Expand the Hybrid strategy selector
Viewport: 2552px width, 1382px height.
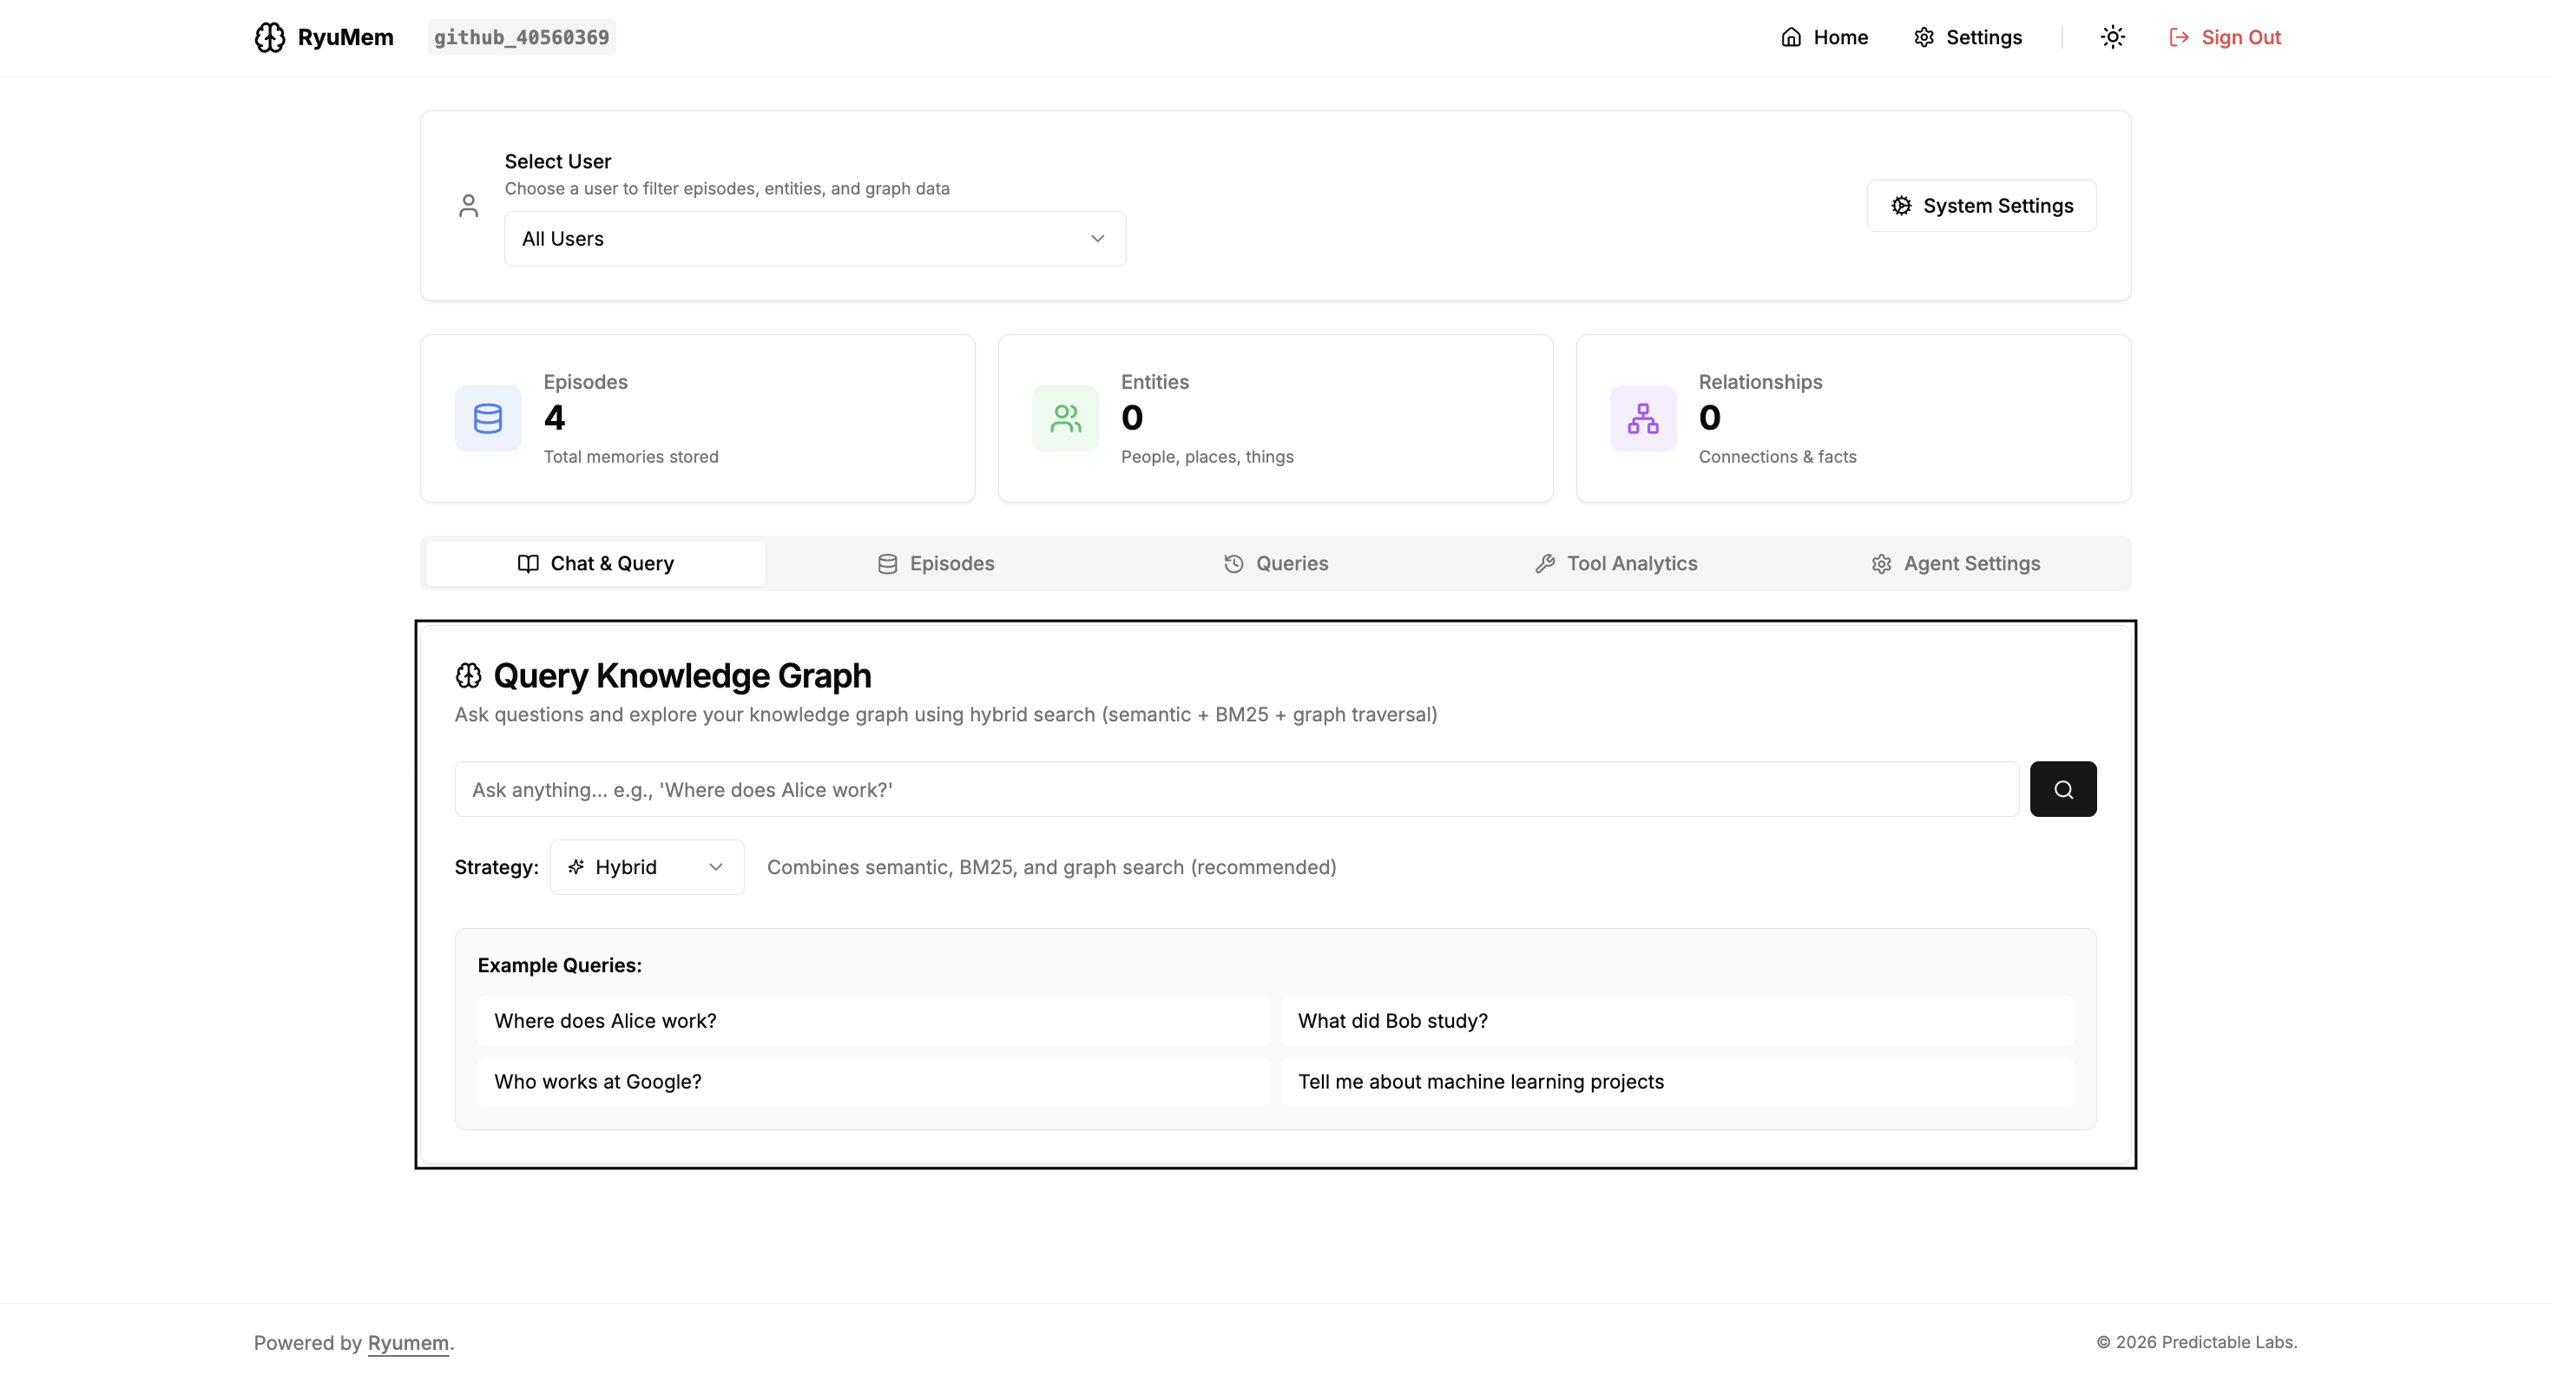(x=646, y=867)
